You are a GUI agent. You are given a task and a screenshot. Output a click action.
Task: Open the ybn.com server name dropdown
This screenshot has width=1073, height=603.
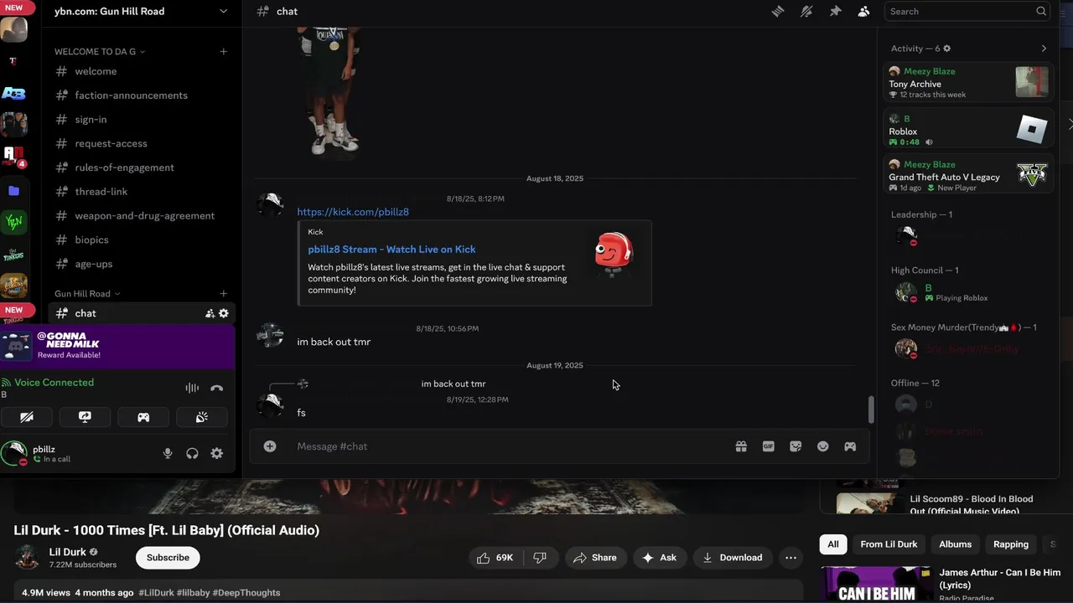point(142,12)
